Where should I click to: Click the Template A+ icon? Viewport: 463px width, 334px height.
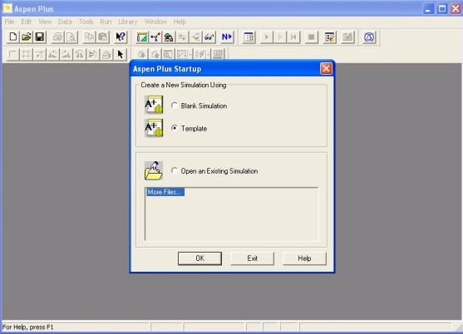click(154, 128)
